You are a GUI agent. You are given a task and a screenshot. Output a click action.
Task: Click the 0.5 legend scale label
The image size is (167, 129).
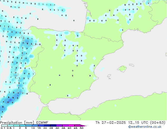[9, 128]
